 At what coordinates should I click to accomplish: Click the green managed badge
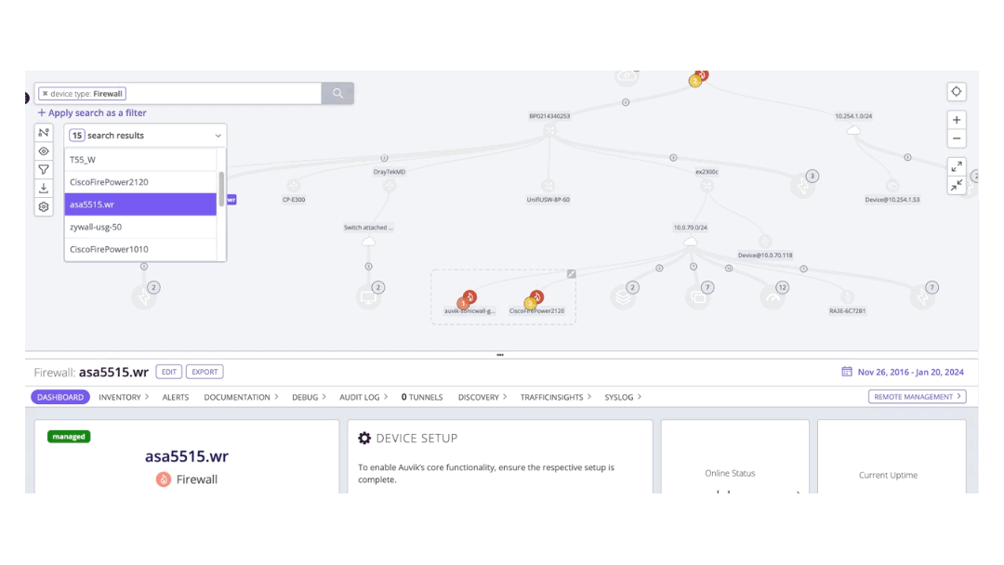coord(69,437)
